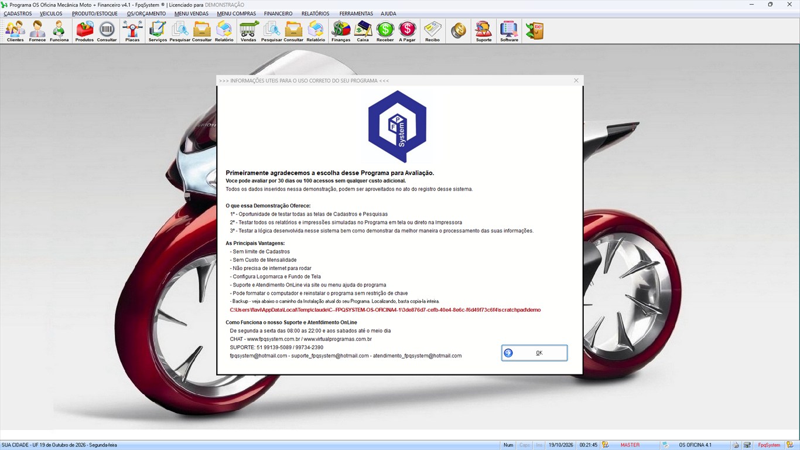Open the Recibo receipt icon
The width and height of the screenshot is (800, 450).
[x=432, y=31]
